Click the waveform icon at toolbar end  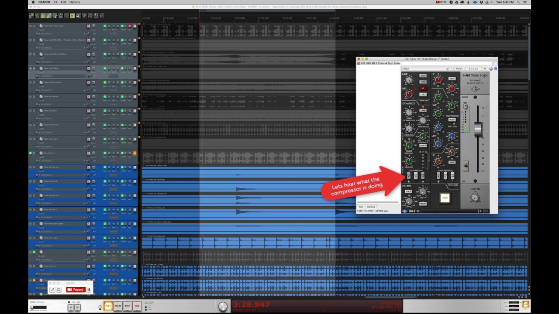click(102, 16)
